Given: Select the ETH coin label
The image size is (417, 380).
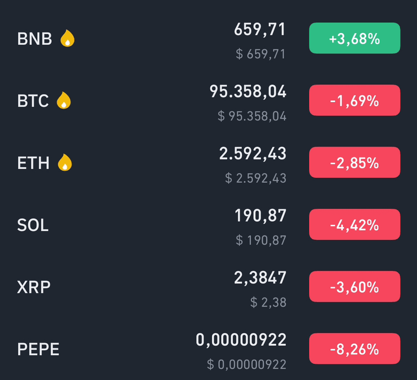Looking at the screenshot, I should click(33, 163).
